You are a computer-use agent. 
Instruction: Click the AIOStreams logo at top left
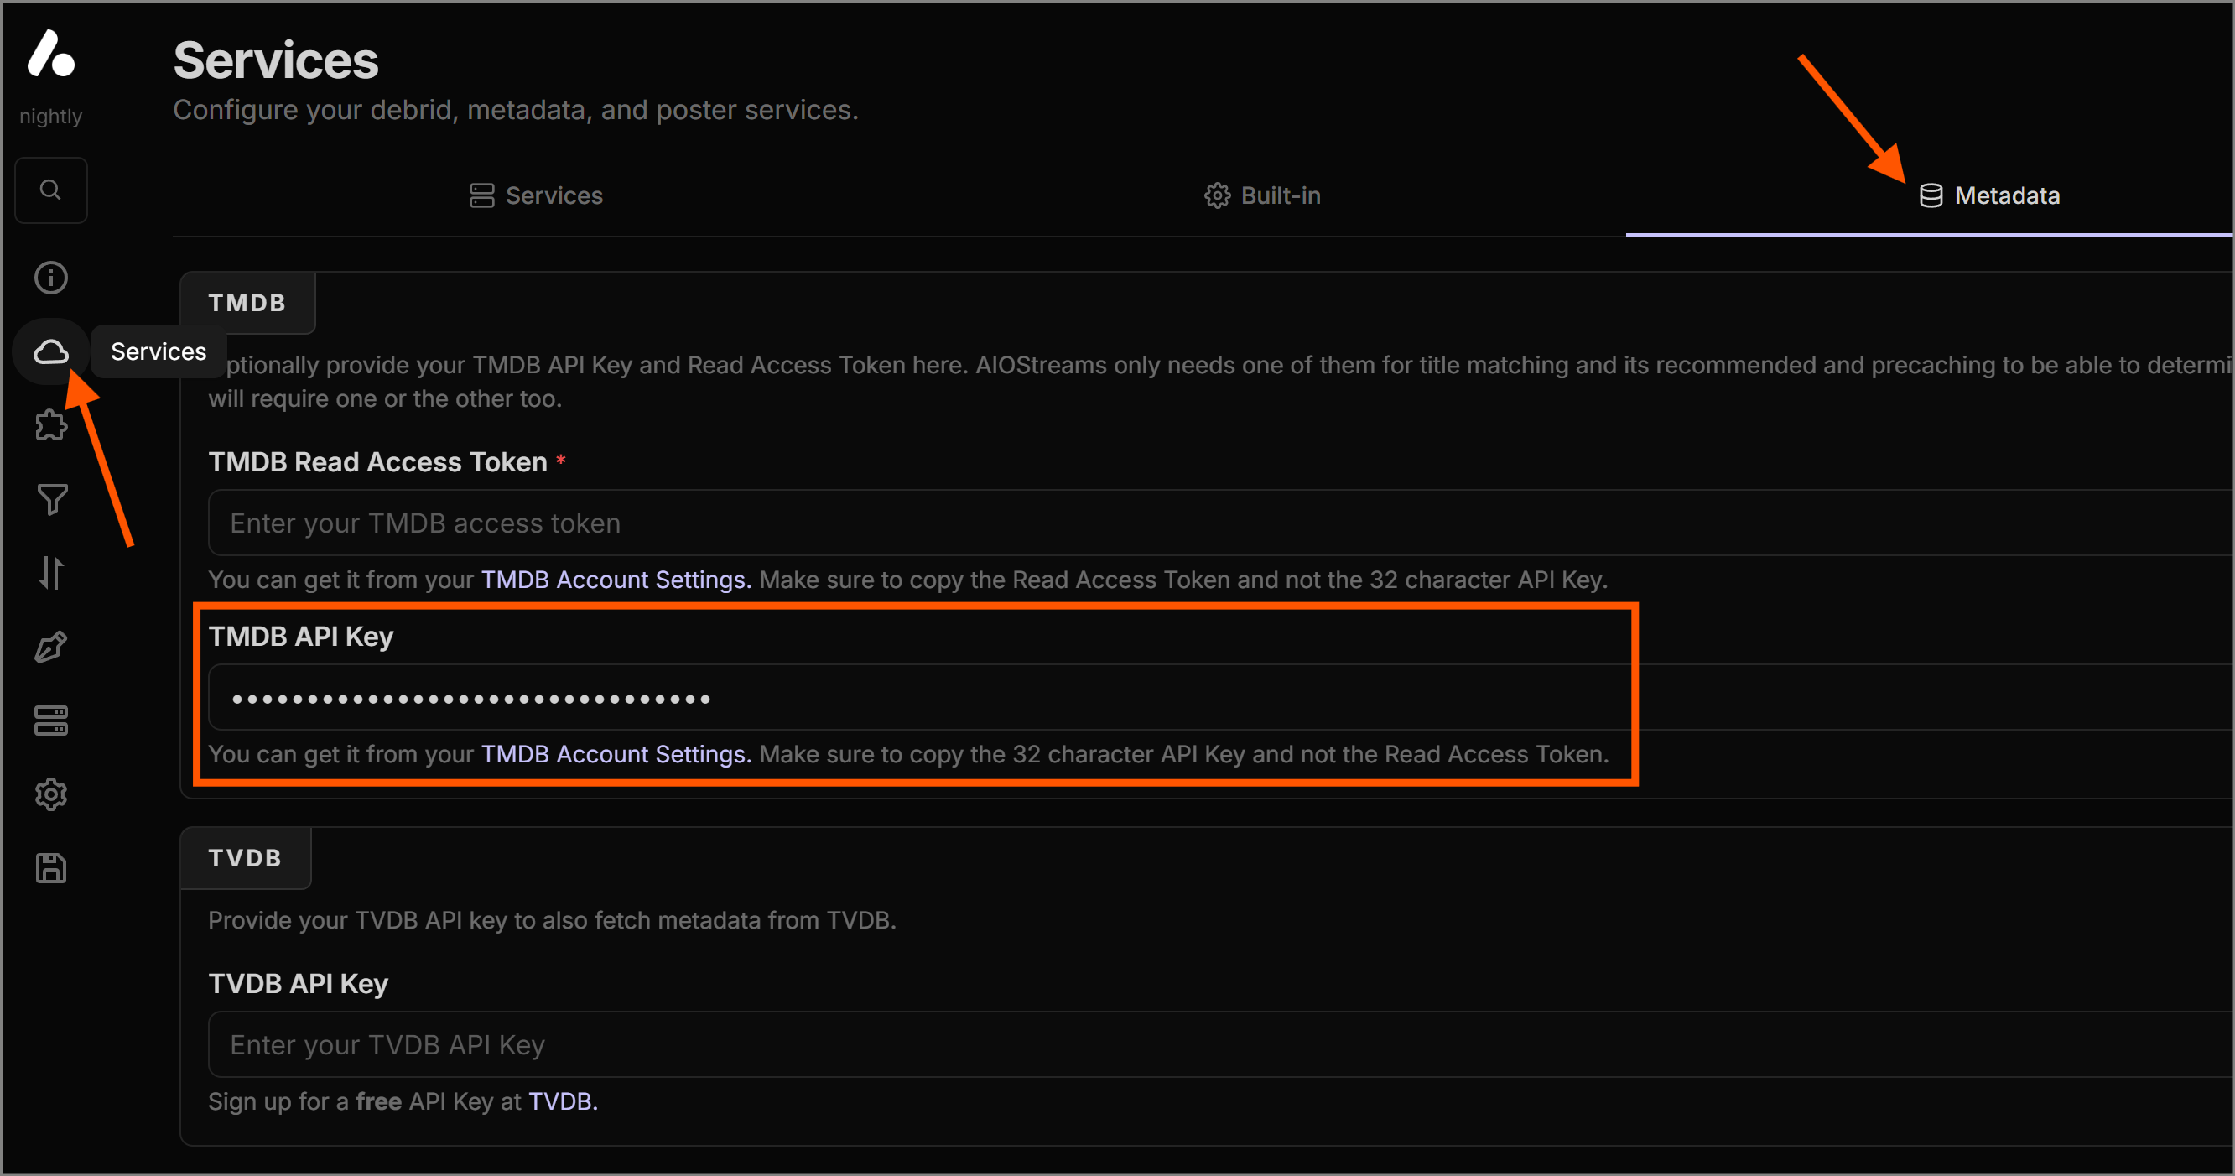tap(51, 54)
